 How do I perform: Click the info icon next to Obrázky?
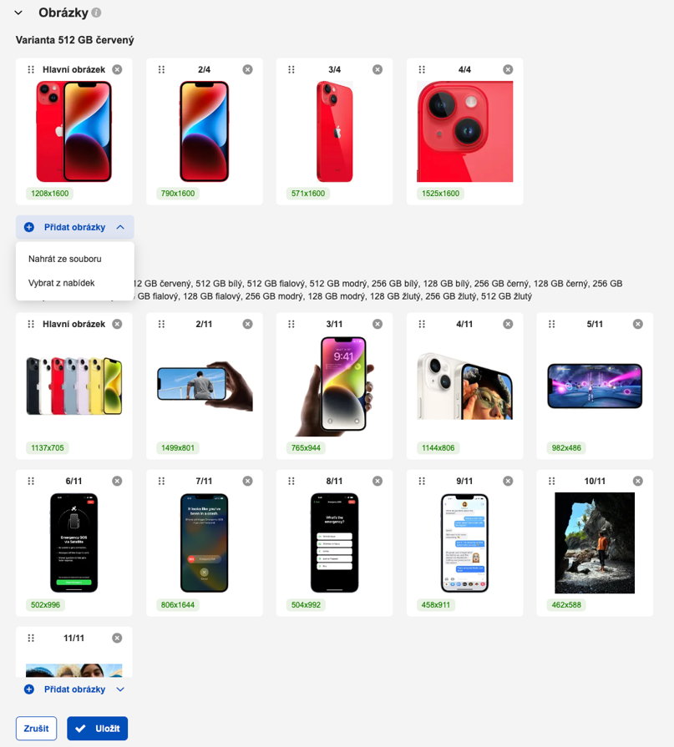click(96, 13)
